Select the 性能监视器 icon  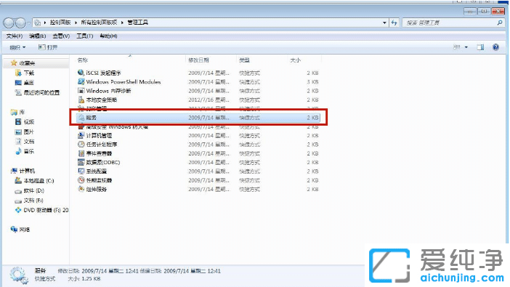pos(81,180)
